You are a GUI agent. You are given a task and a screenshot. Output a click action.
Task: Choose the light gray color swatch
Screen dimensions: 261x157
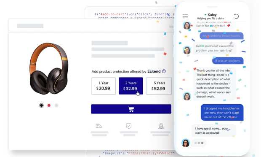pos(56,106)
